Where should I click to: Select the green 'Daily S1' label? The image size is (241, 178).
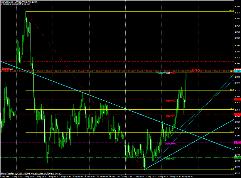tap(170, 159)
